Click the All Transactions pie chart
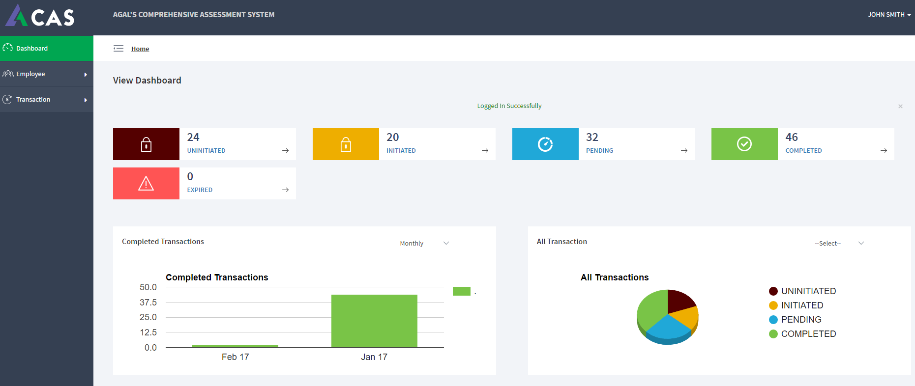The height and width of the screenshot is (386, 915). pyautogui.click(x=668, y=317)
